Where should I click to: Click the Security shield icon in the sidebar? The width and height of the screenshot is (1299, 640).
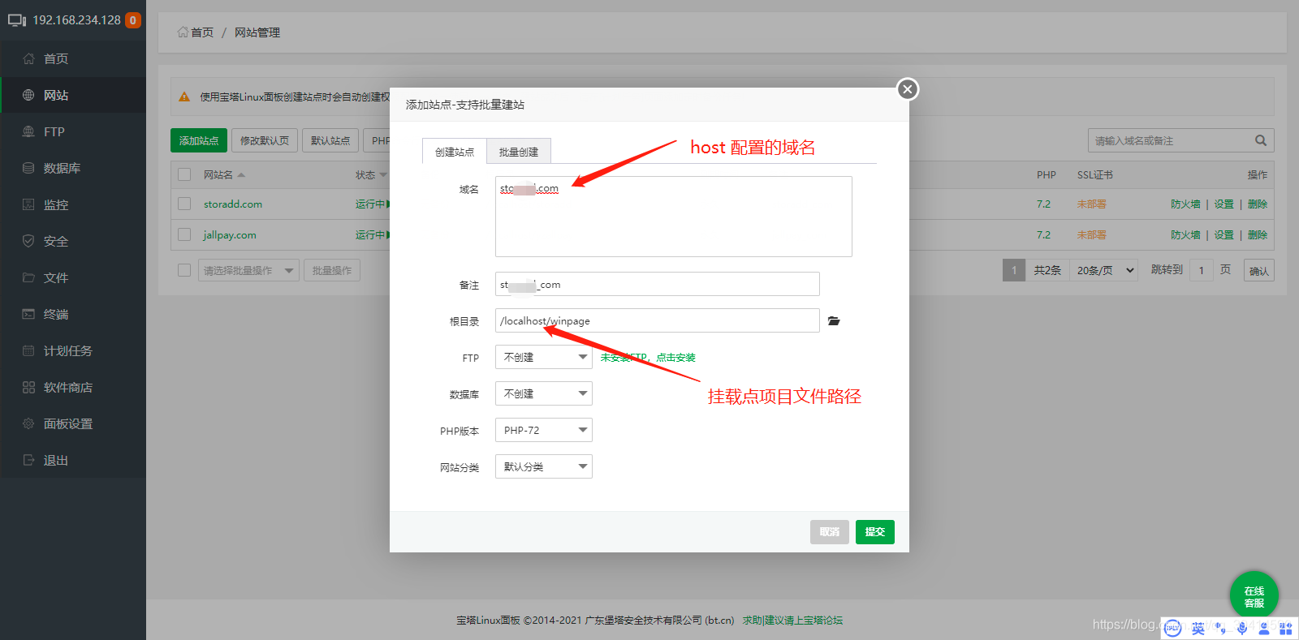coord(28,241)
